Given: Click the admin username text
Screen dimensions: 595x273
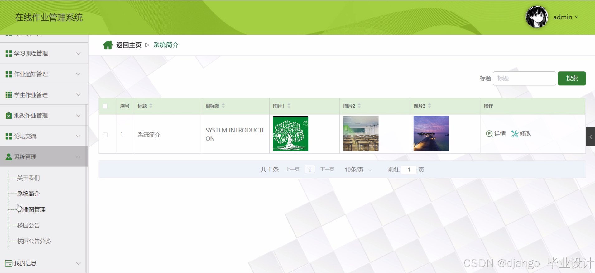Looking at the screenshot, I should (x=563, y=17).
